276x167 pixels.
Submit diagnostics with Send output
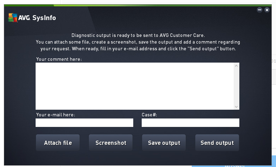click(217, 143)
